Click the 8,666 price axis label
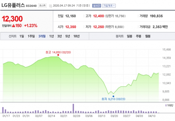 pyautogui.click(x=167, y=100)
